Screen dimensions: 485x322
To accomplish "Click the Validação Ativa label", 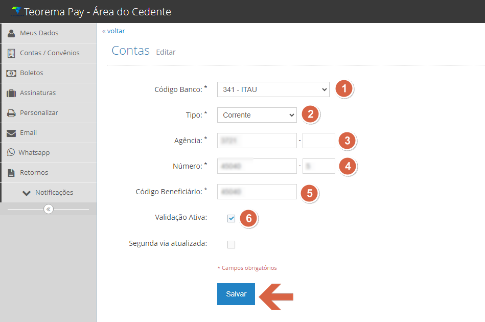I will pos(181,217).
